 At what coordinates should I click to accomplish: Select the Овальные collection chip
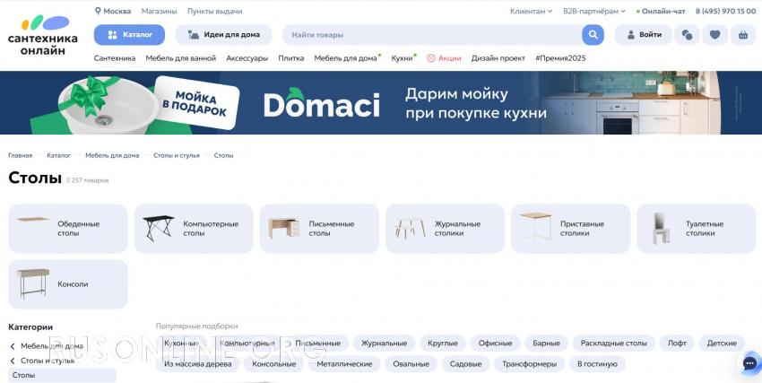(411, 364)
